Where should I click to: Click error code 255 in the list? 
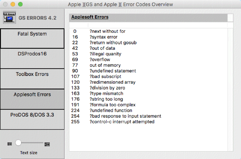(75, 122)
